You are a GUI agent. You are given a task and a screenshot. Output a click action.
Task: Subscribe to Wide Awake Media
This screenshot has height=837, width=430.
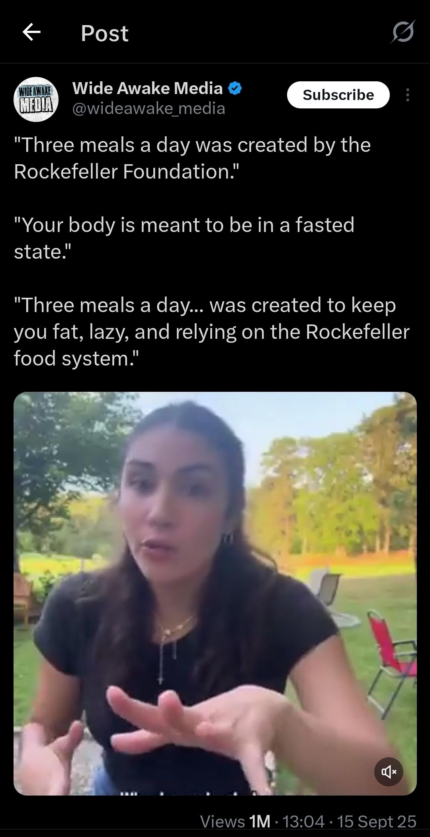pos(338,95)
